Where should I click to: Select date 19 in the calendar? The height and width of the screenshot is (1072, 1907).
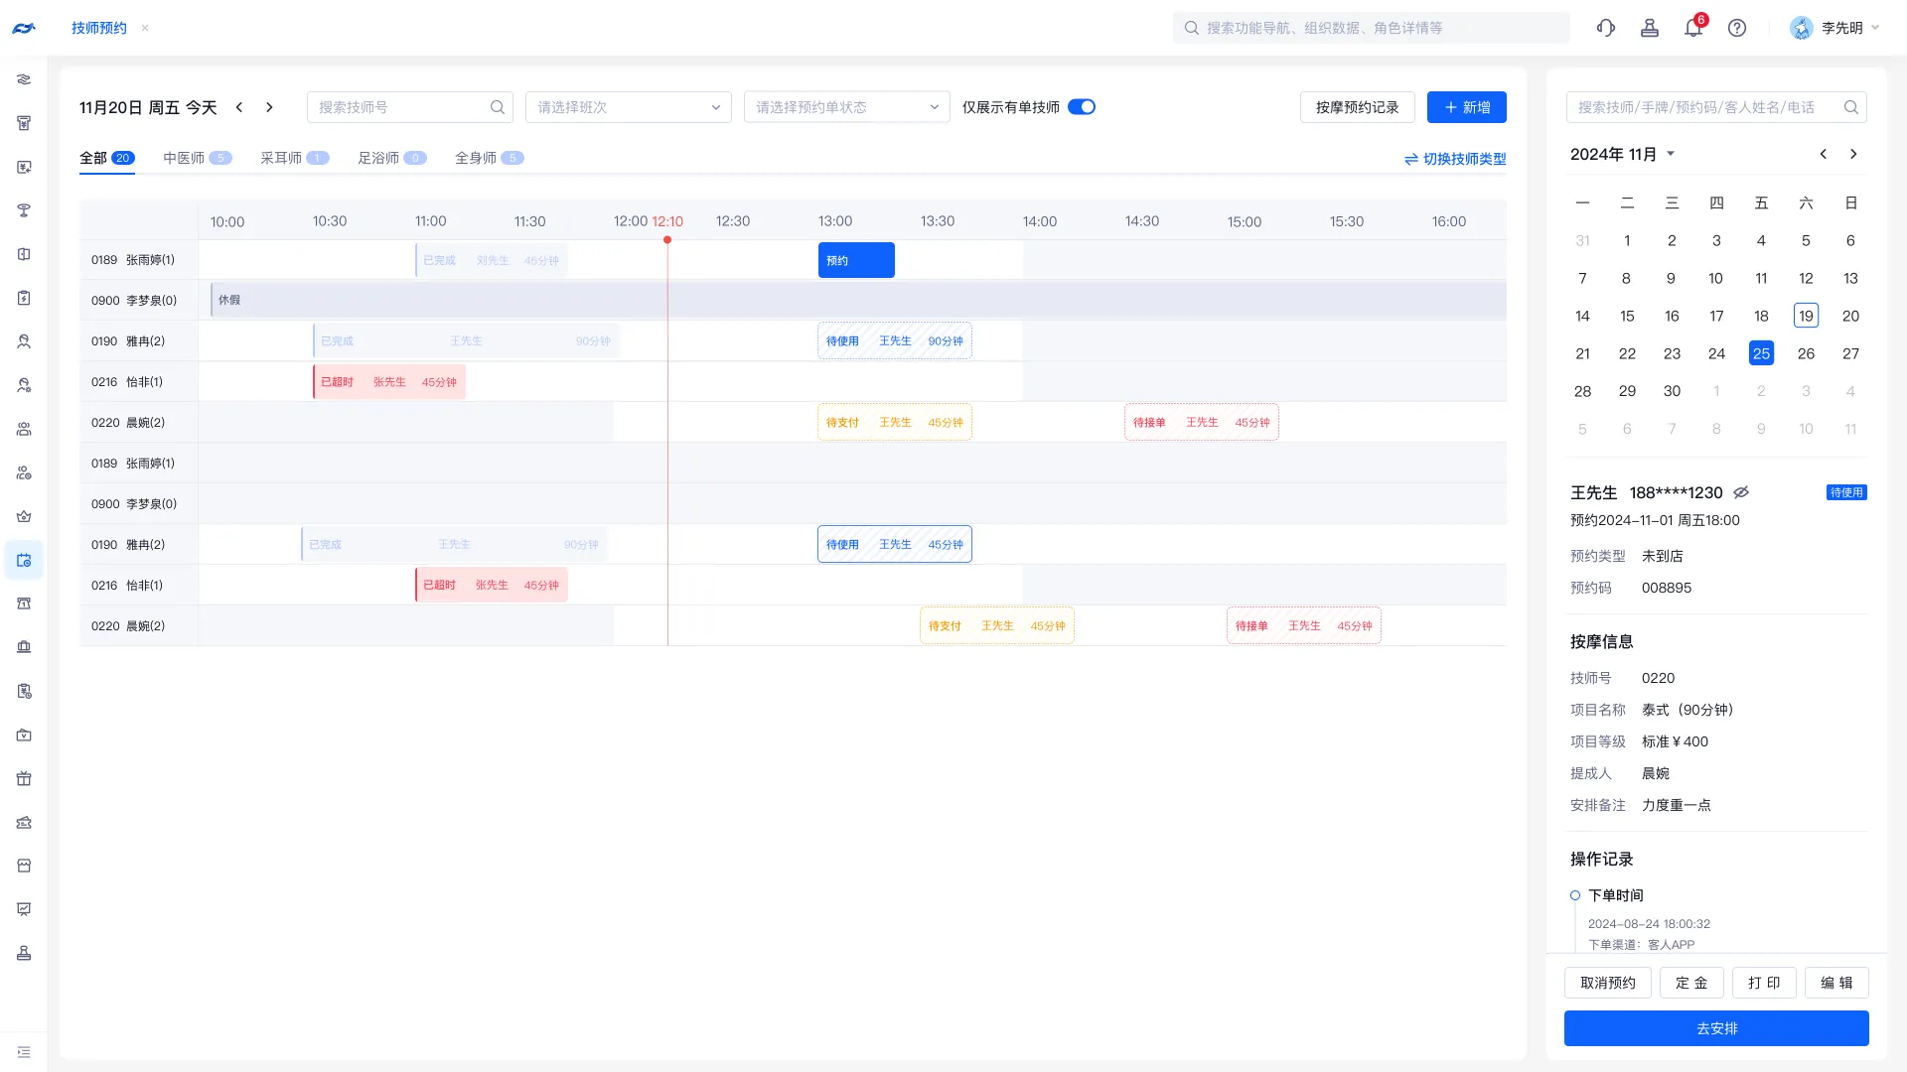point(1806,316)
